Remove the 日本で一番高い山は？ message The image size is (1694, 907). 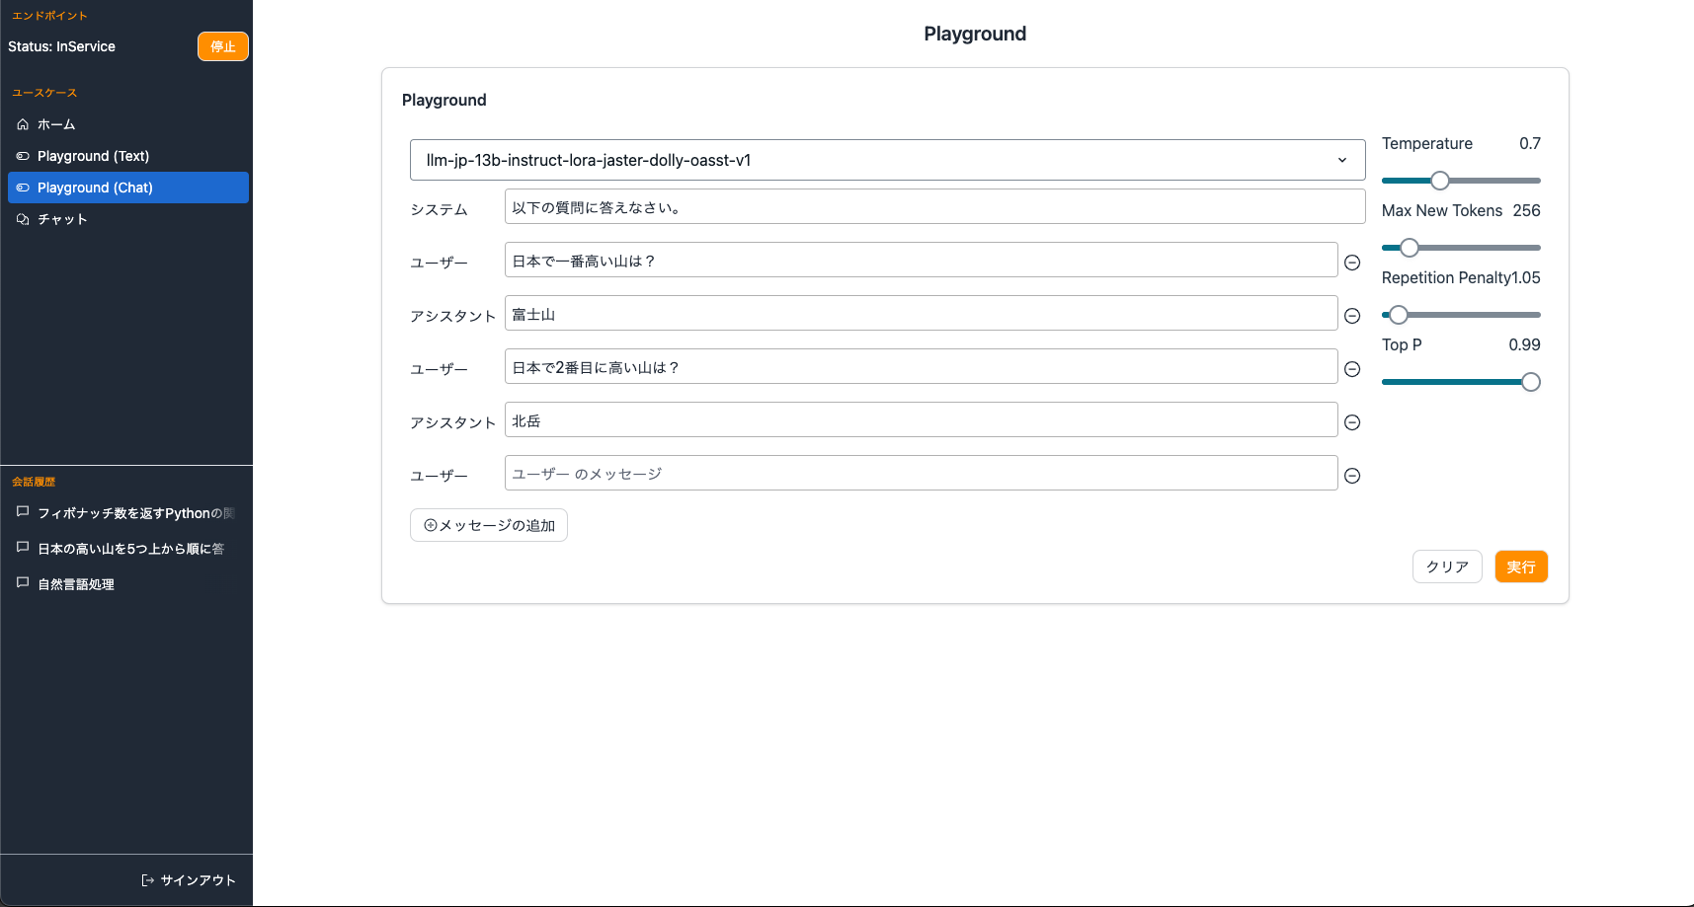point(1352,263)
